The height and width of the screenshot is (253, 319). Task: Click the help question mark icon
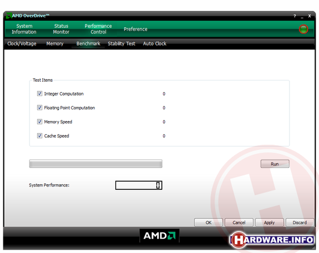(295, 16)
